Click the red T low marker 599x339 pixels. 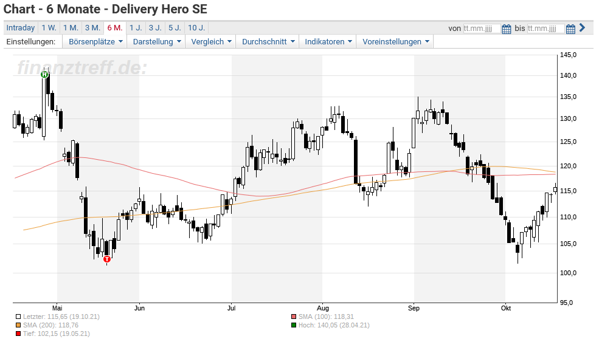pyautogui.click(x=107, y=259)
